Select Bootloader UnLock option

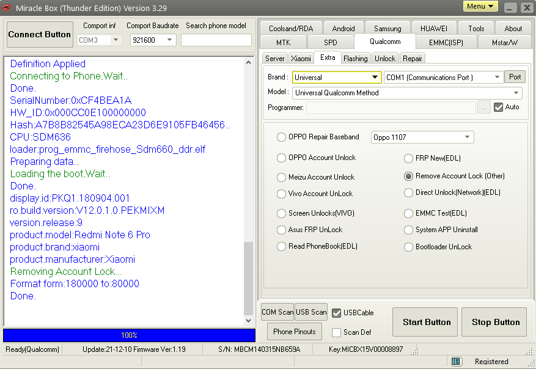click(x=408, y=247)
